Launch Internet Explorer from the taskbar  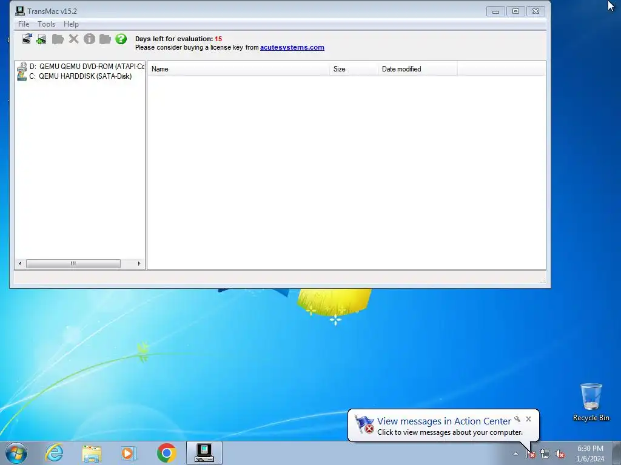tap(54, 453)
